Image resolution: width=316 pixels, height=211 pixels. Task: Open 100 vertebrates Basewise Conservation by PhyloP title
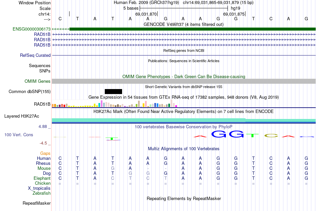[184, 127]
